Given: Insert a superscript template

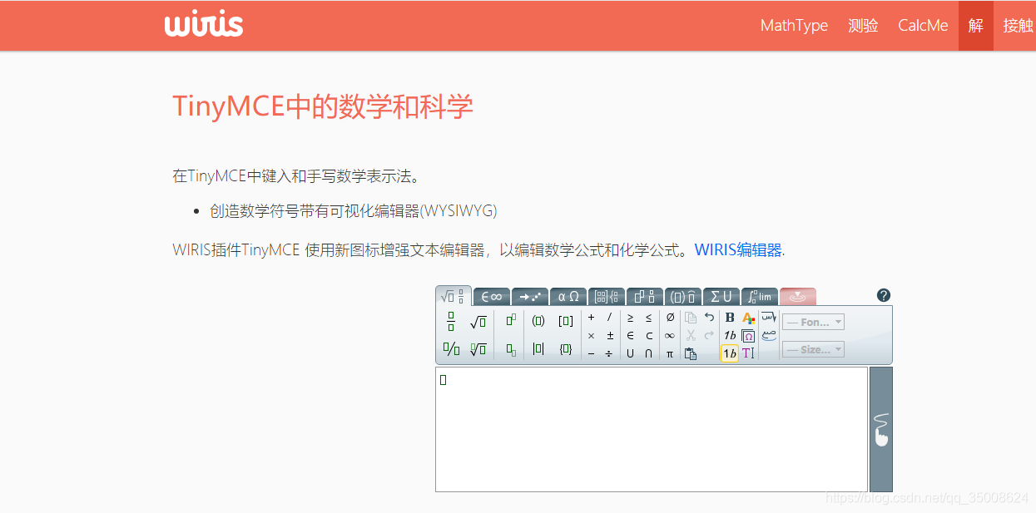Looking at the screenshot, I should pos(511,321).
